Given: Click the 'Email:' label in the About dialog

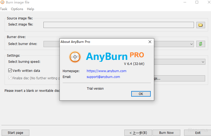Looking at the screenshot, I should point(67,77).
